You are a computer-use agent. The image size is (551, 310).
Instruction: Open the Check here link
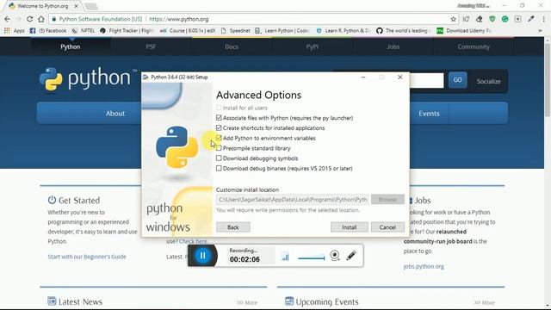point(193,241)
